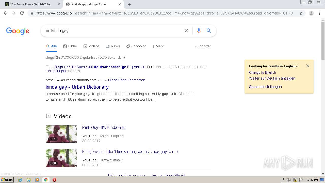This screenshot has width=325, height=183.
Task: Open 'Filthy Frank - I don't know man' link
Action: click(x=130, y=152)
